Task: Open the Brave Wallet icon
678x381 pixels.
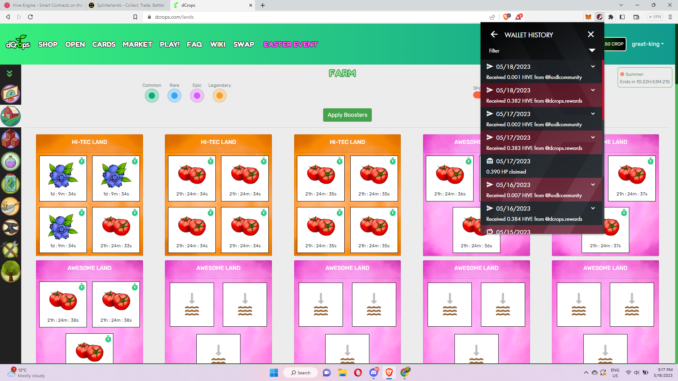Action: pos(636,17)
